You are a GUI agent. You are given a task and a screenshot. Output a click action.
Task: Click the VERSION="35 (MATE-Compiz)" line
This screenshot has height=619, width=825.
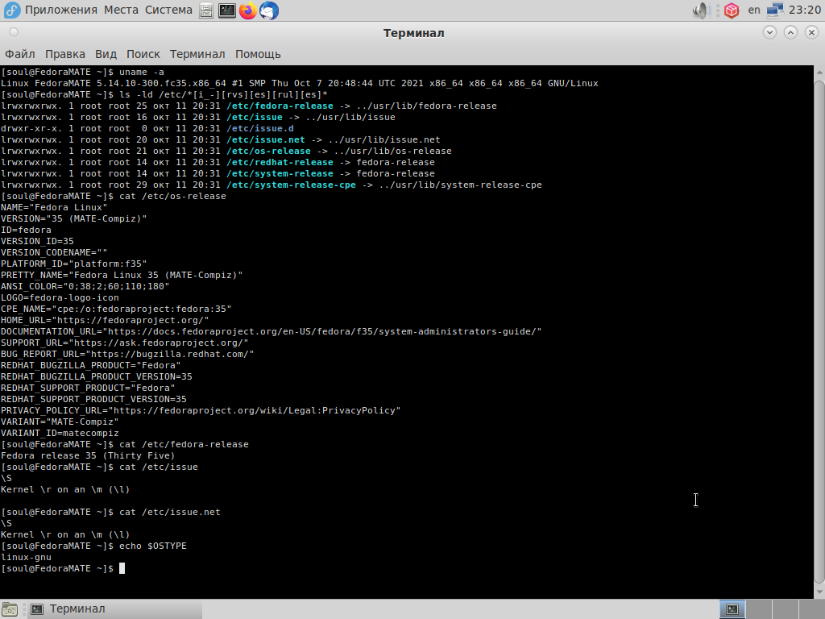pos(73,218)
